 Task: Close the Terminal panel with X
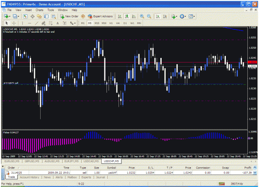pyautogui.click(x=2, y=167)
